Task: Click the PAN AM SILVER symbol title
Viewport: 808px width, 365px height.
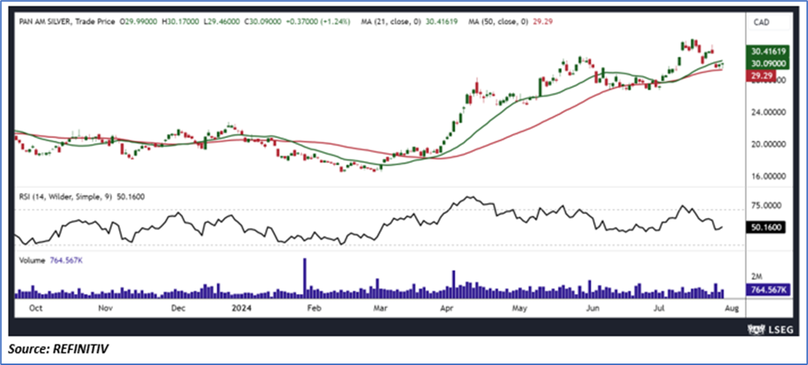Action: click(x=45, y=22)
